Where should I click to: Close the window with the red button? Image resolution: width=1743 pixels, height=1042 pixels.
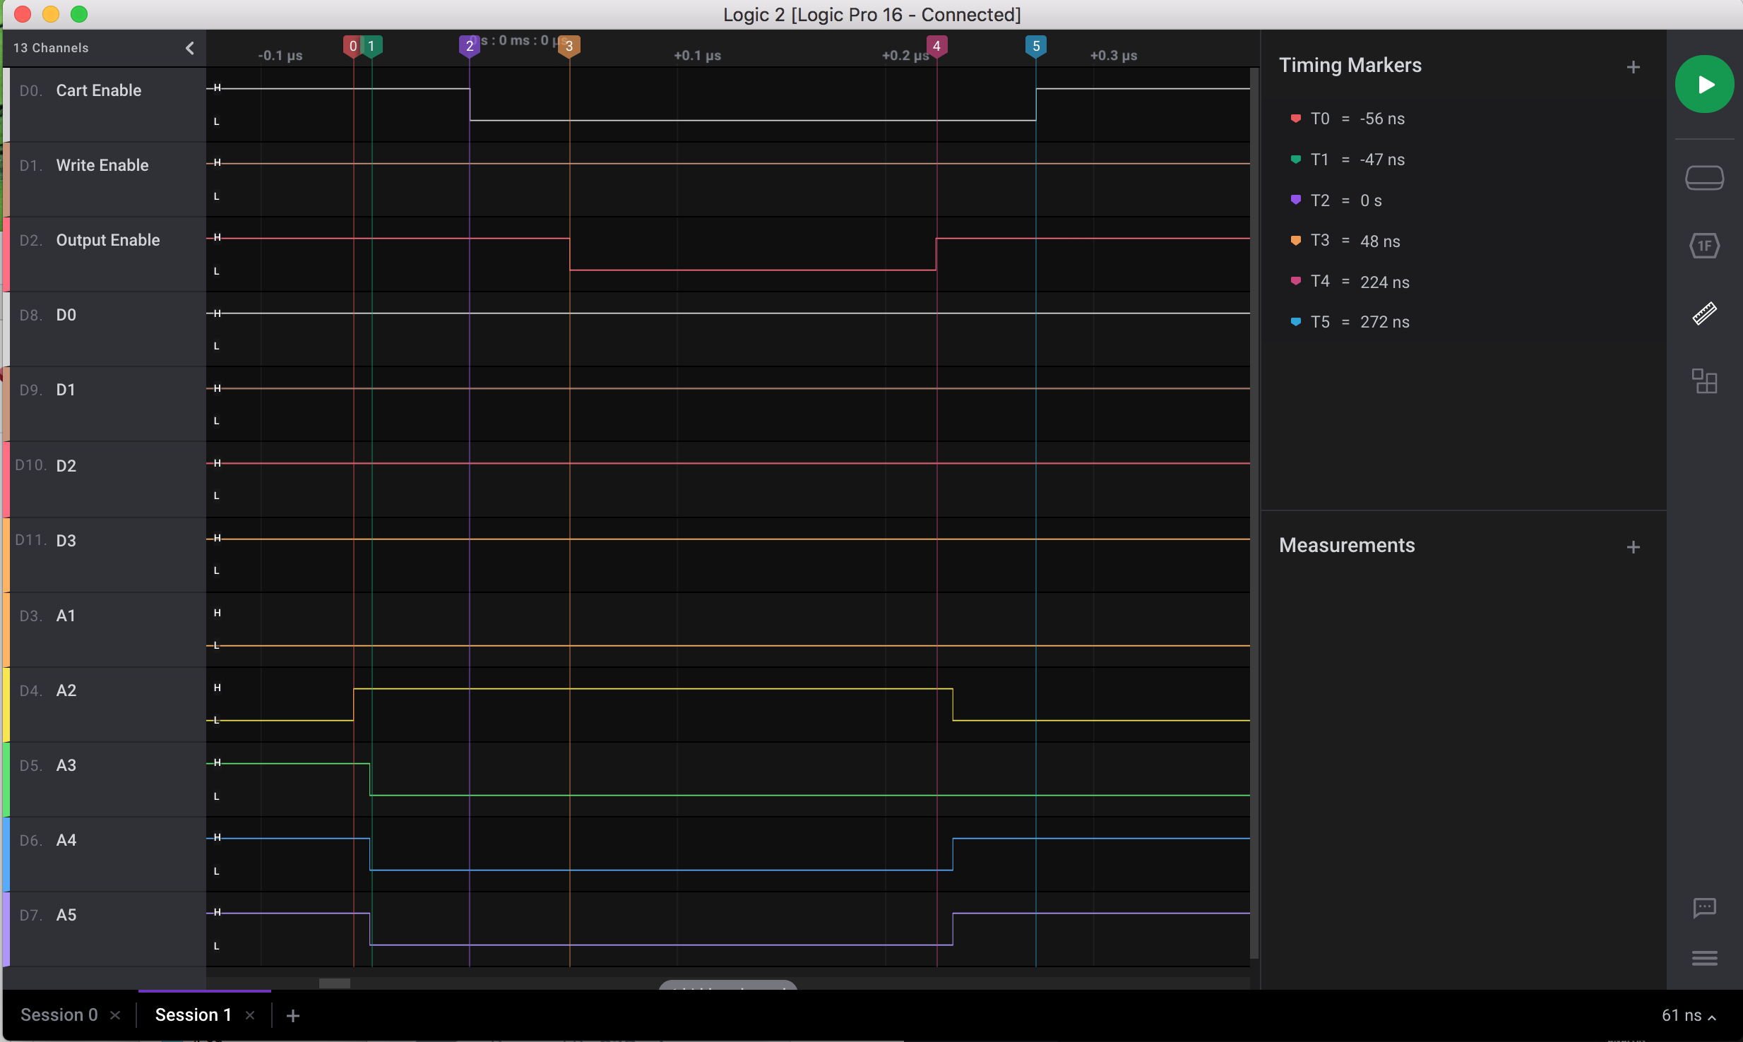tap(23, 14)
